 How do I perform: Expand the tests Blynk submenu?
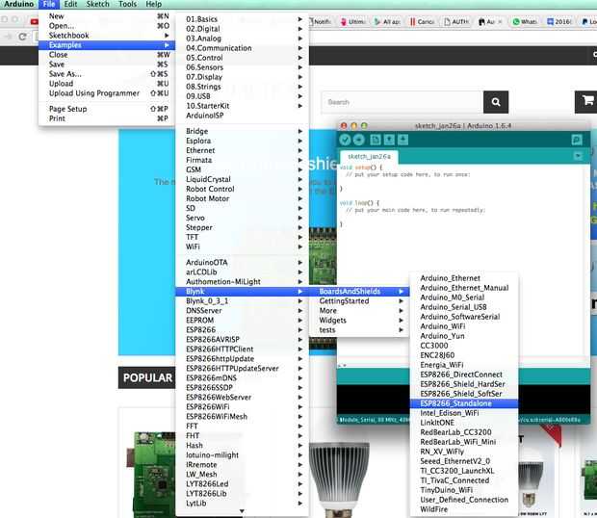(x=359, y=330)
